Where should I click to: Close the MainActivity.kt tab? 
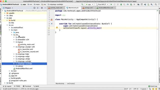[80, 8]
